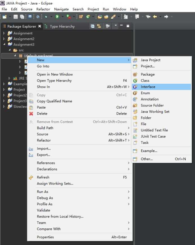Image resolution: width=195 pixels, height=245 pixels.
Task: Choose Java Project in the New submenu
Action: [x=161, y=60]
